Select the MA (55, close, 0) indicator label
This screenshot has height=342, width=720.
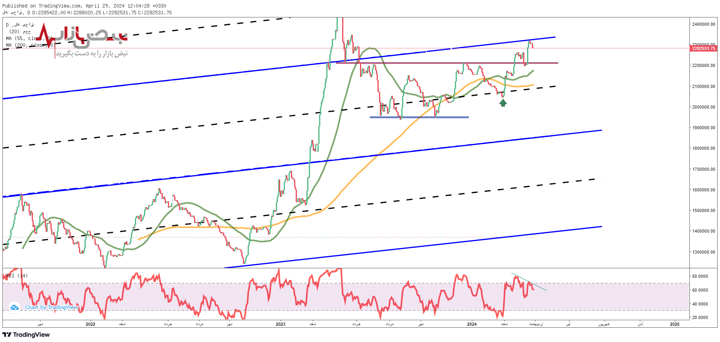[x=29, y=38]
